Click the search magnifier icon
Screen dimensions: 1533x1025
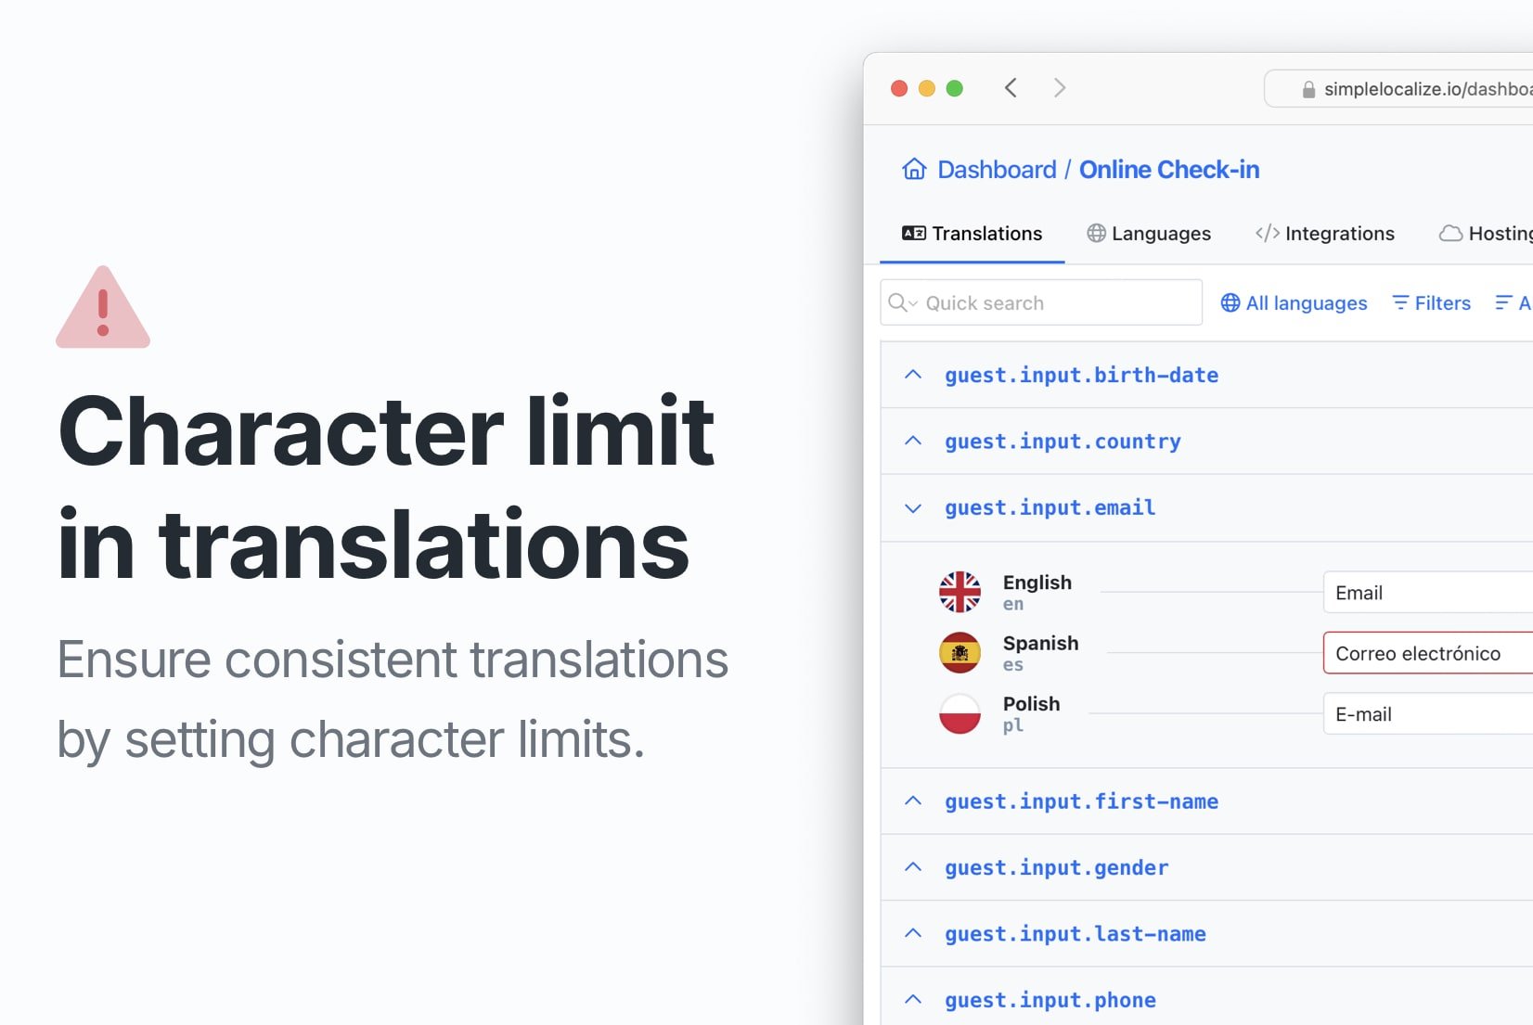(x=897, y=302)
